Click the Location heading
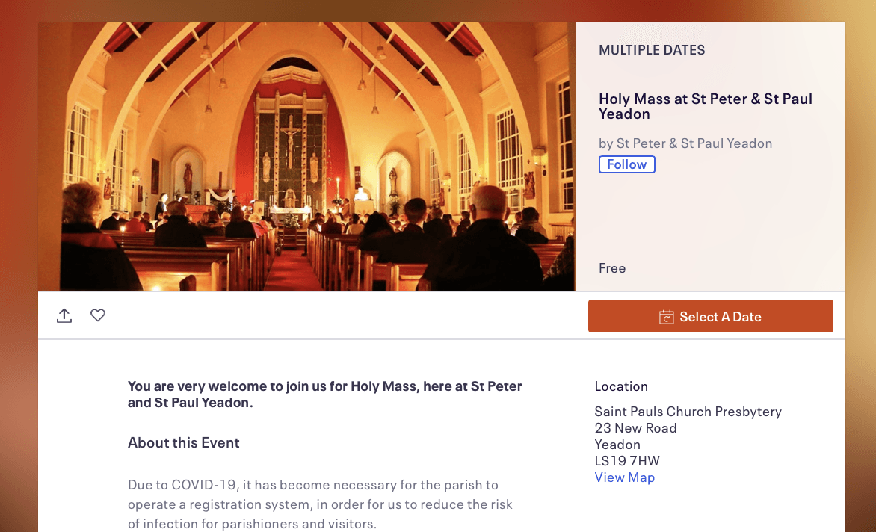 [621, 386]
